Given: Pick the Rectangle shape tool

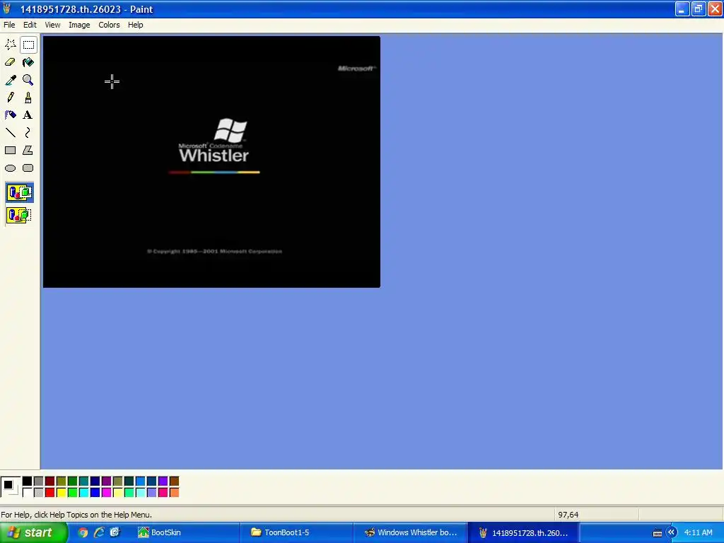Looking at the screenshot, I should 10,150.
